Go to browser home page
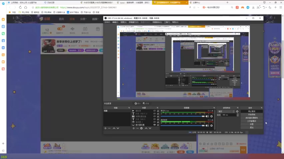 coord(26,7)
